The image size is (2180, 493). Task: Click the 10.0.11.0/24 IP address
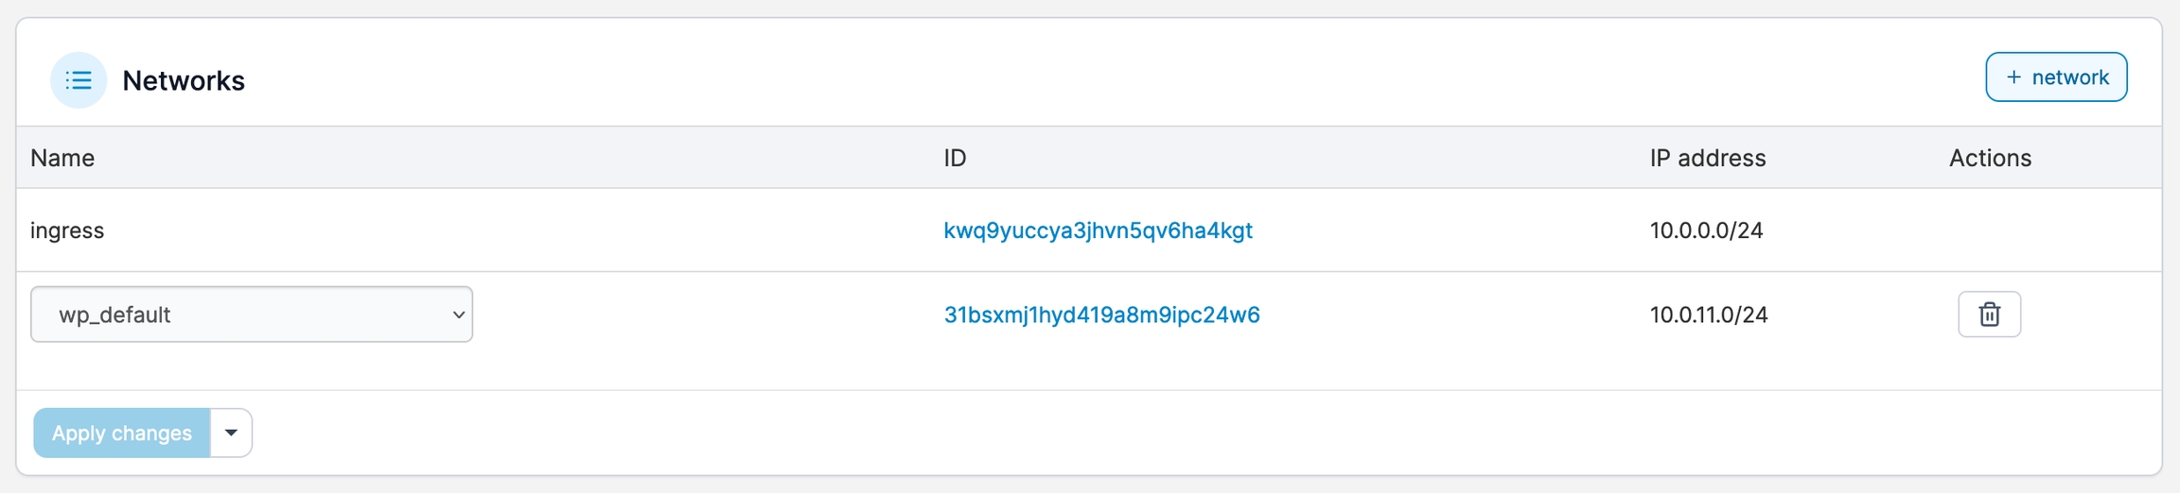(x=1708, y=314)
